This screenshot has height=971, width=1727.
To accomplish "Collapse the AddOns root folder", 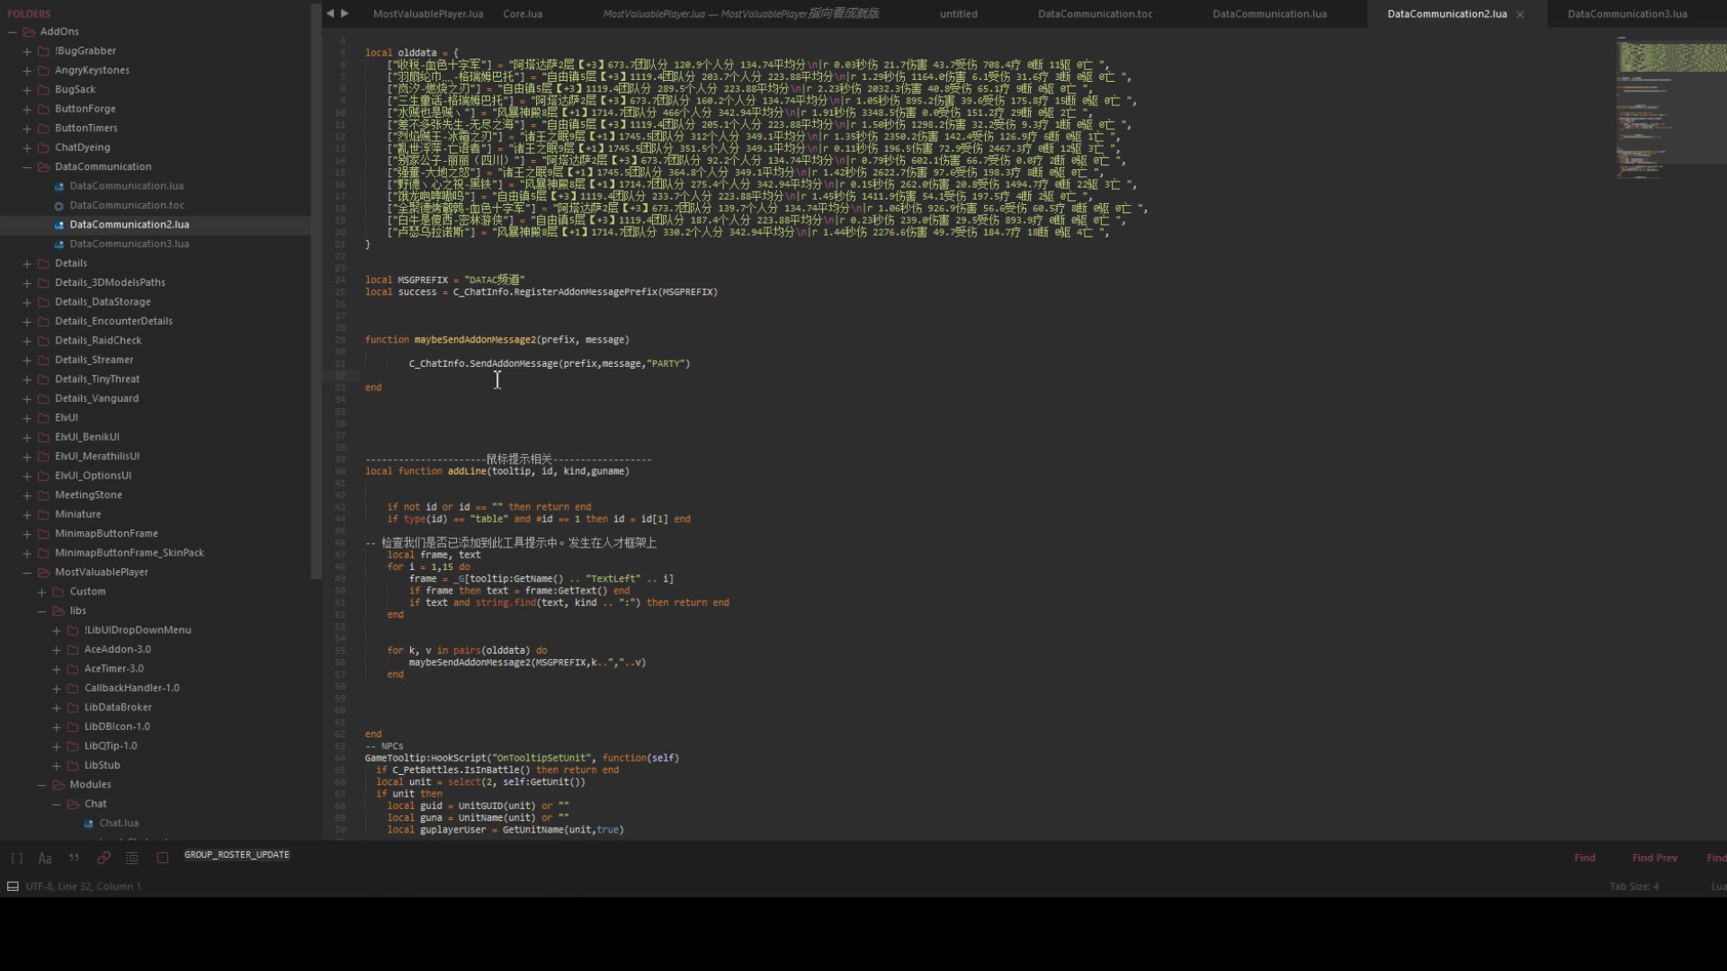I will (x=13, y=31).
